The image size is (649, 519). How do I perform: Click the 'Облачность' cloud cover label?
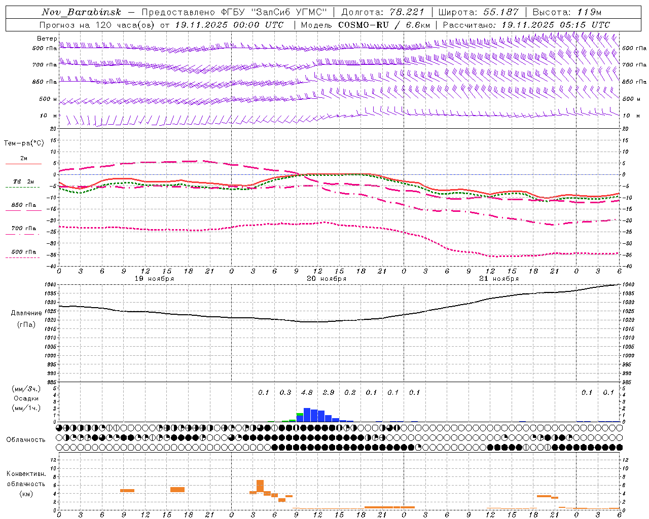click(x=26, y=439)
